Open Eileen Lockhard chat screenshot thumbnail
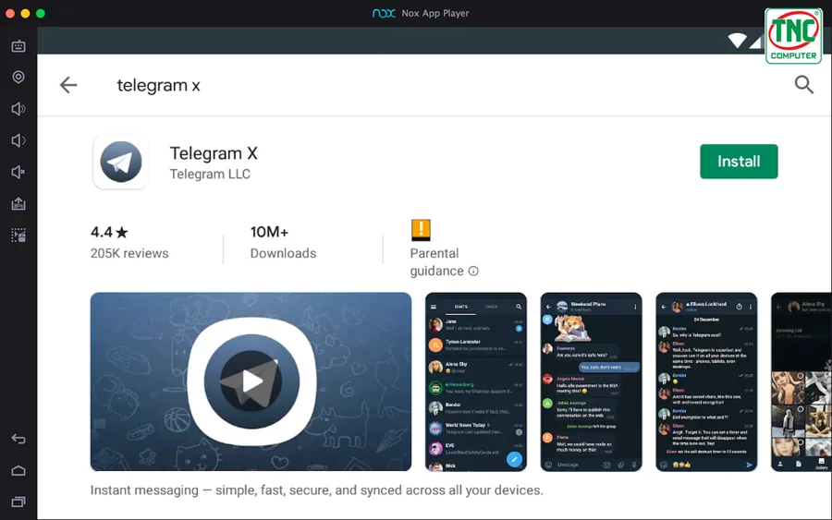This screenshot has width=832, height=520. coord(706,381)
